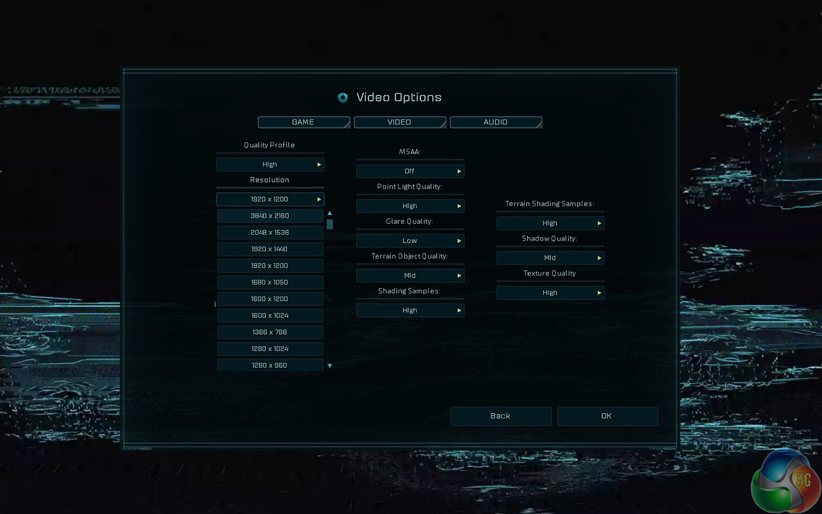The width and height of the screenshot is (822, 514).
Task: Pick 1280 x 960 from the resolution list
Action: (270, 365)
